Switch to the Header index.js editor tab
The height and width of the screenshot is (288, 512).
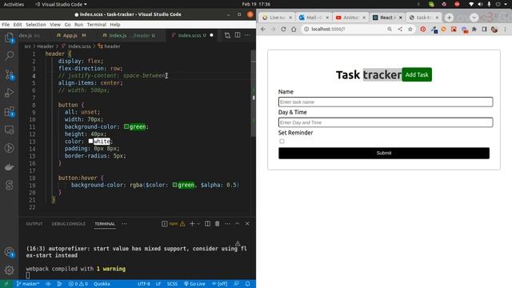click(129, 35)
